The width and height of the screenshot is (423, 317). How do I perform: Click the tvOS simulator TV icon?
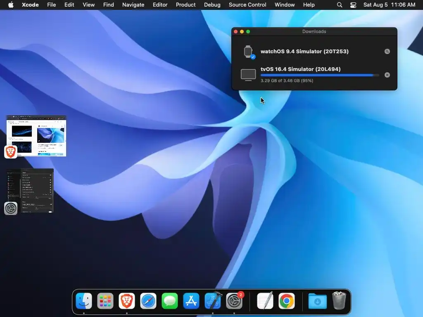(248, 75)
